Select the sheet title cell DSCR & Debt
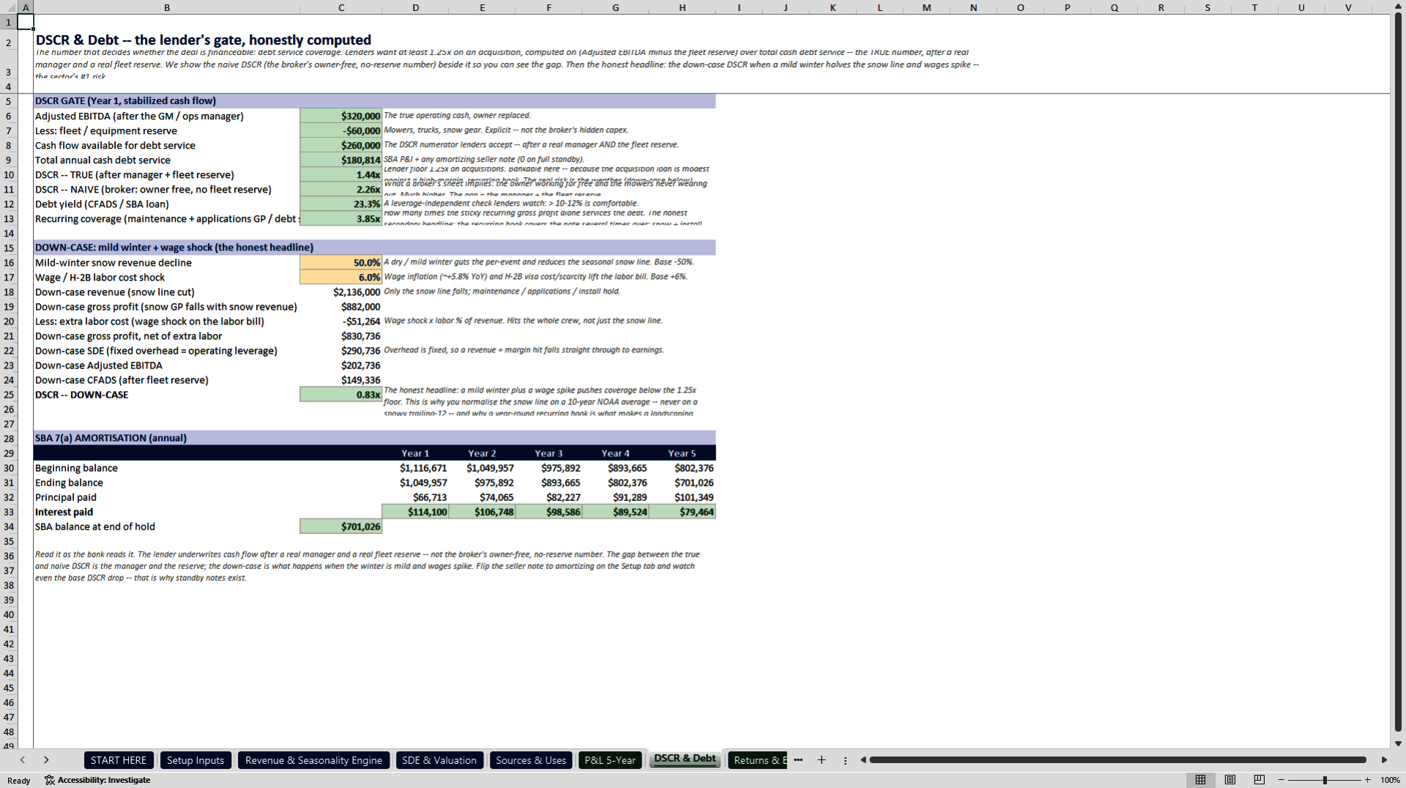This screenshot has height=788, width=1406. [x=204, y=40]
